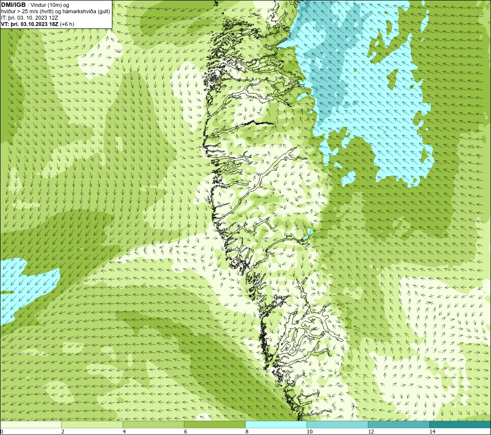
Task: Click the scale label 10
Action: coord(310,432)
